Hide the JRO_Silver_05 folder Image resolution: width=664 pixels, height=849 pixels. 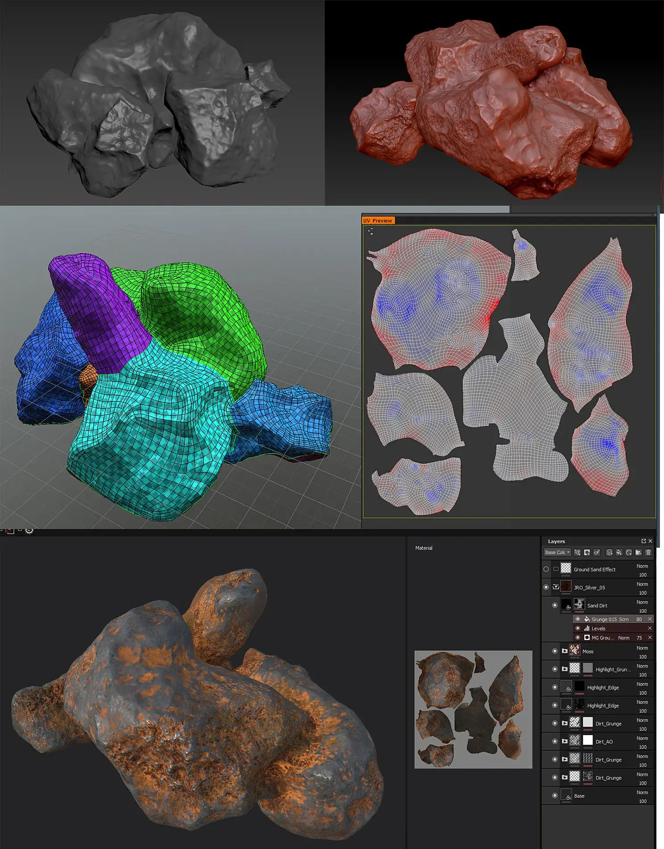click(546, 587)
